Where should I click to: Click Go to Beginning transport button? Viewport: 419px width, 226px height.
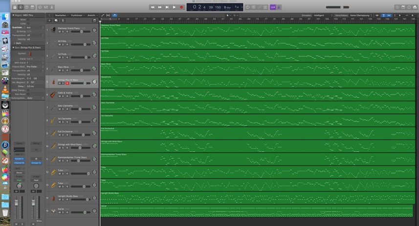[x=167, y=7]
